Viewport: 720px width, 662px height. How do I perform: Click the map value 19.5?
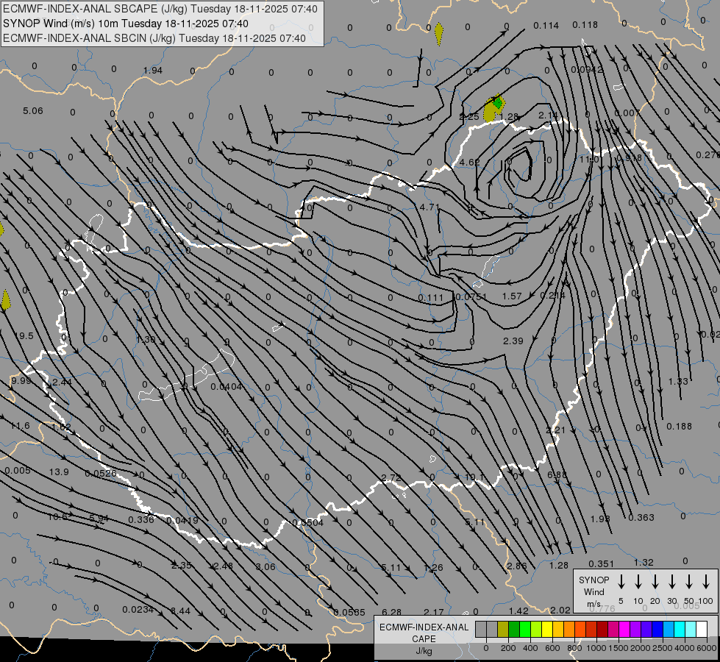pyautogui.click(x=24, y=336)
